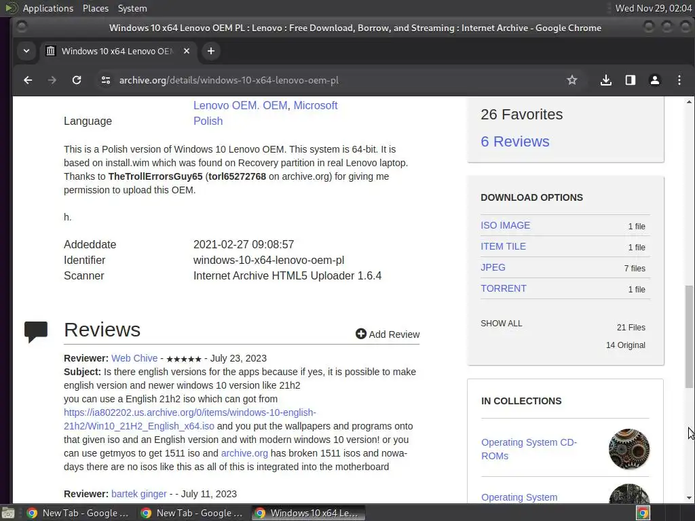Screen dimensions: 695x521
Task: Expand ISO IMAGE download option
Action: (x=505, y=225)
